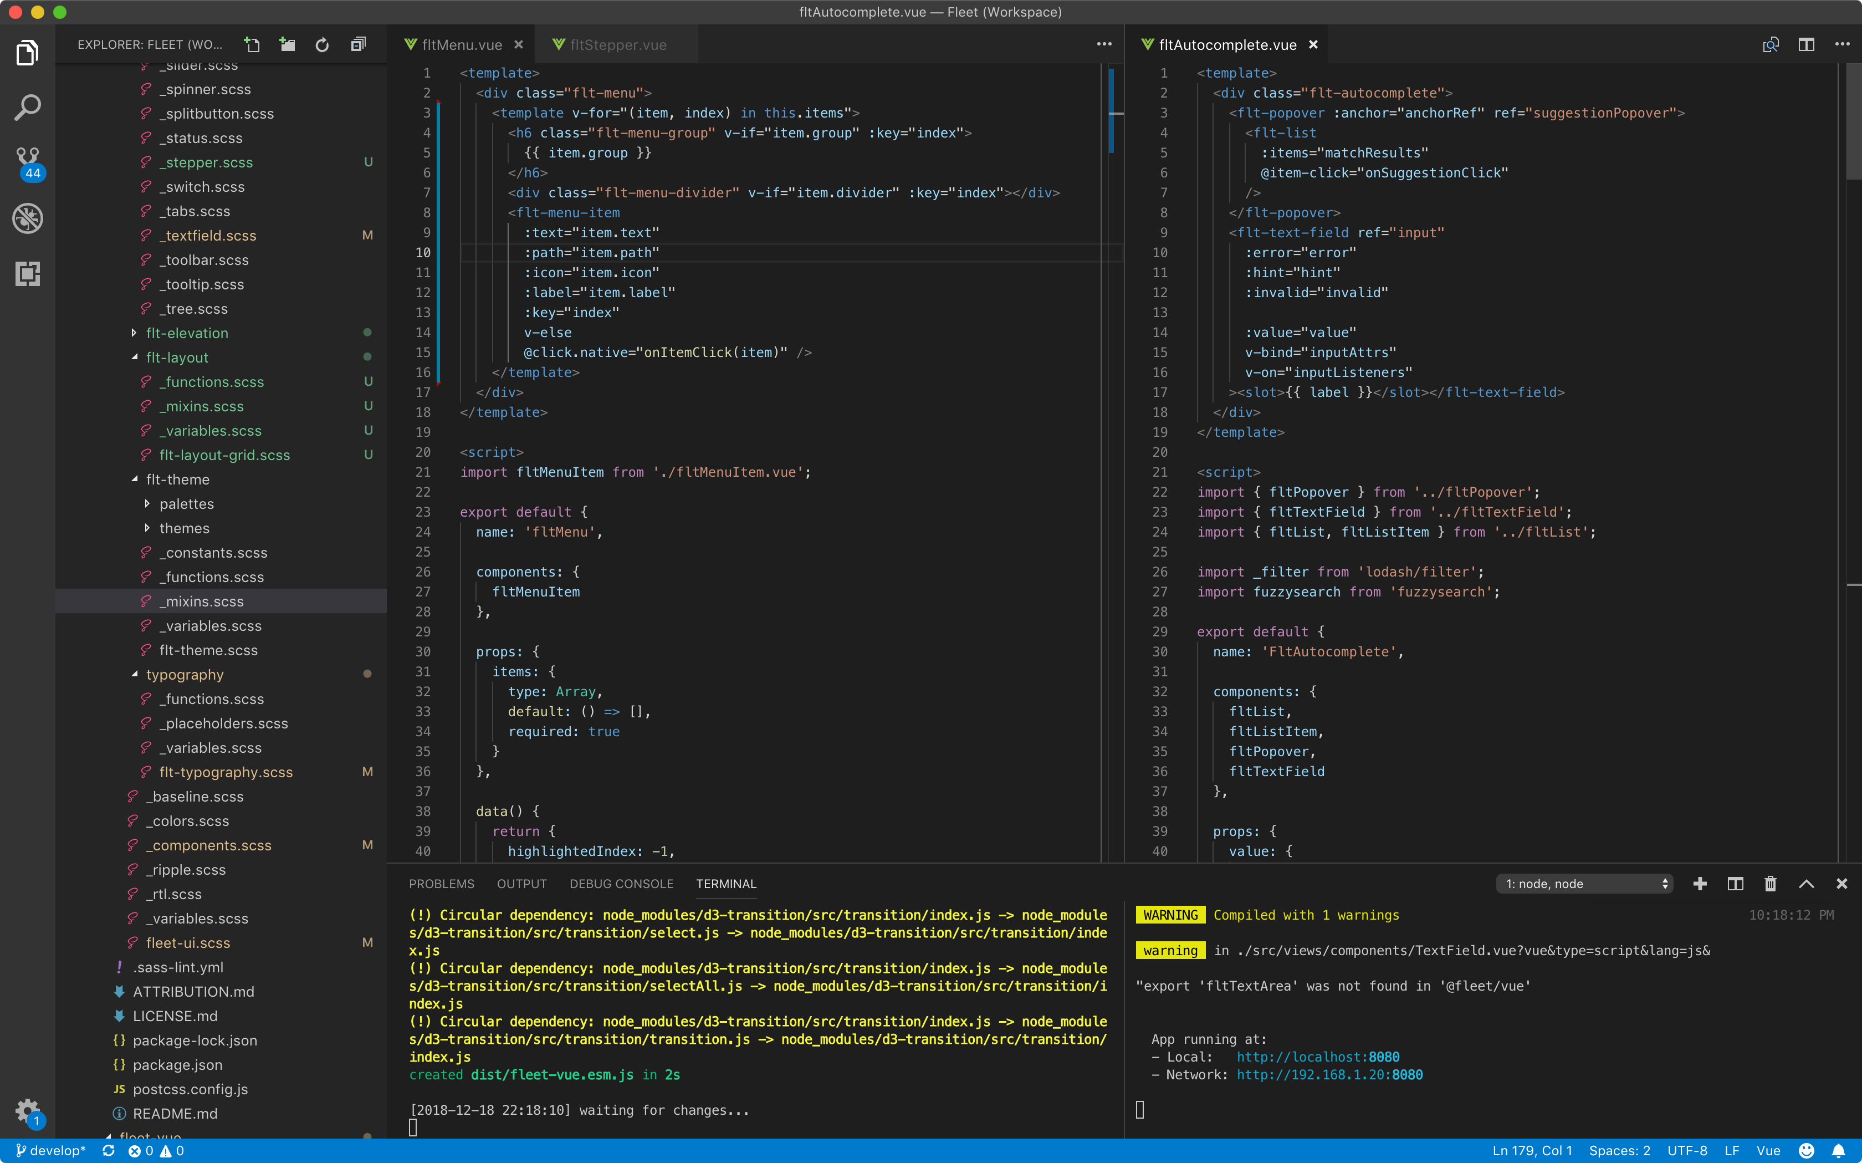Open the Extensions view in activity bar
Viewport: 1862px width, 1163px height.
(28, 273)
